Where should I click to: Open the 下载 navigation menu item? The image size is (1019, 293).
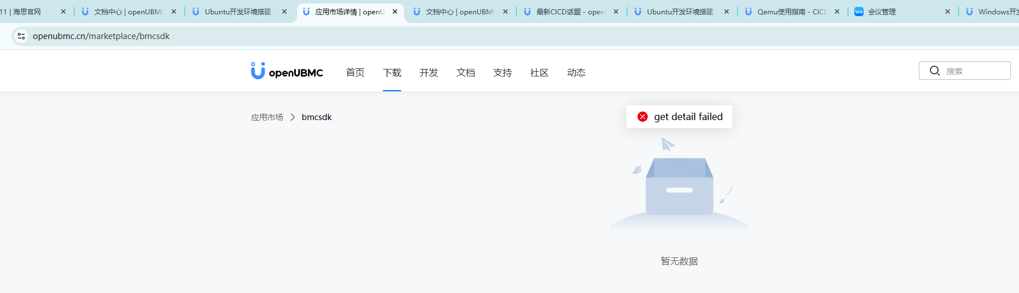(392, 72)
